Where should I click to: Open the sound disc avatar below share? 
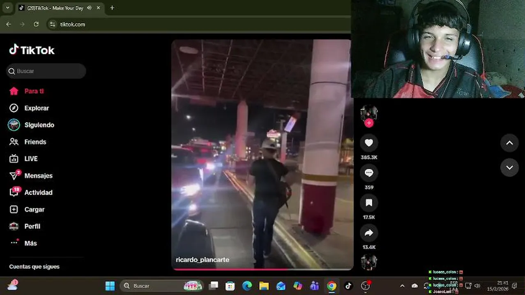tap(369, 262)
